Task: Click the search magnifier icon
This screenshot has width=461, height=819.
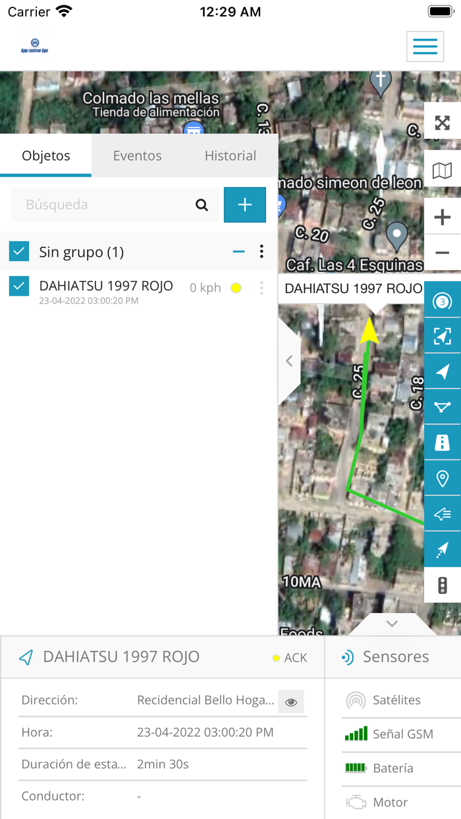Action: point(202,205)
